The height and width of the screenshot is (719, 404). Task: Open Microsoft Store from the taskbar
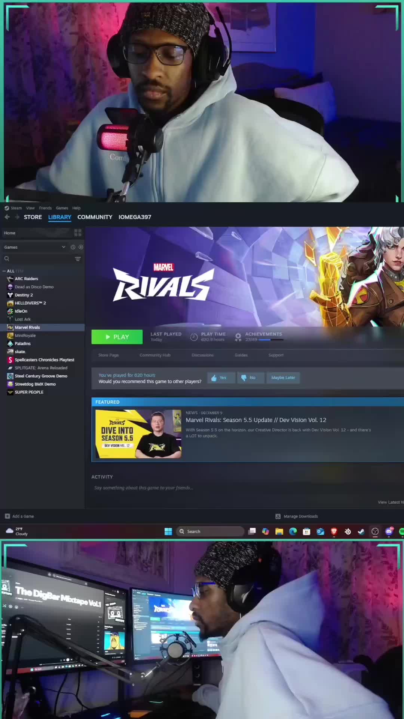point(307,531)
